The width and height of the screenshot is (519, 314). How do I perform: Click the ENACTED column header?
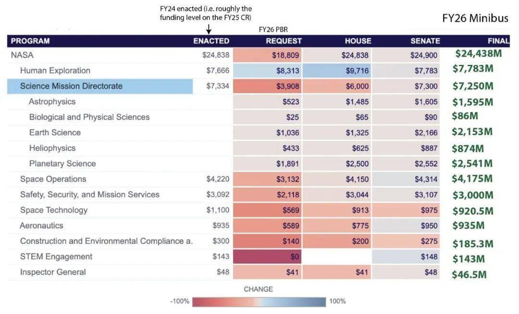tap(211, 41)
